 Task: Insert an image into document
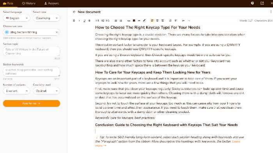click(x=134, y=21)
